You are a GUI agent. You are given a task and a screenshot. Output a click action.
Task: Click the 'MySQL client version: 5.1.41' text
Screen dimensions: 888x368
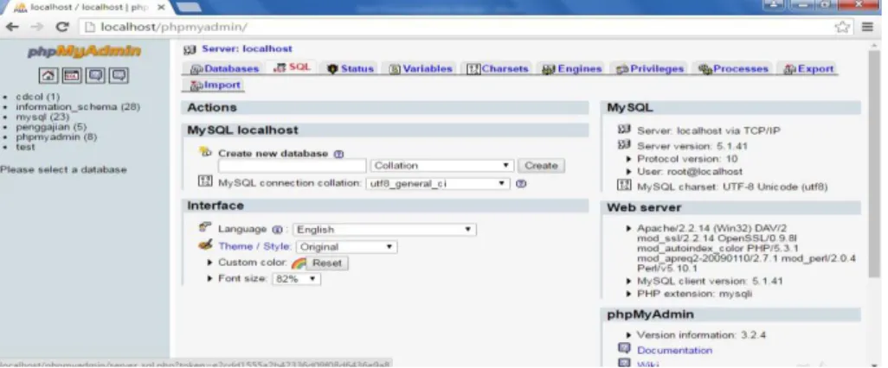(711, 281)
